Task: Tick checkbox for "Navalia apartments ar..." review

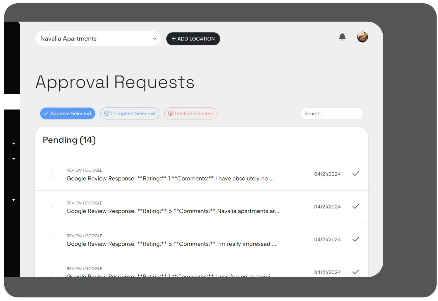Action: coord(48,208)
